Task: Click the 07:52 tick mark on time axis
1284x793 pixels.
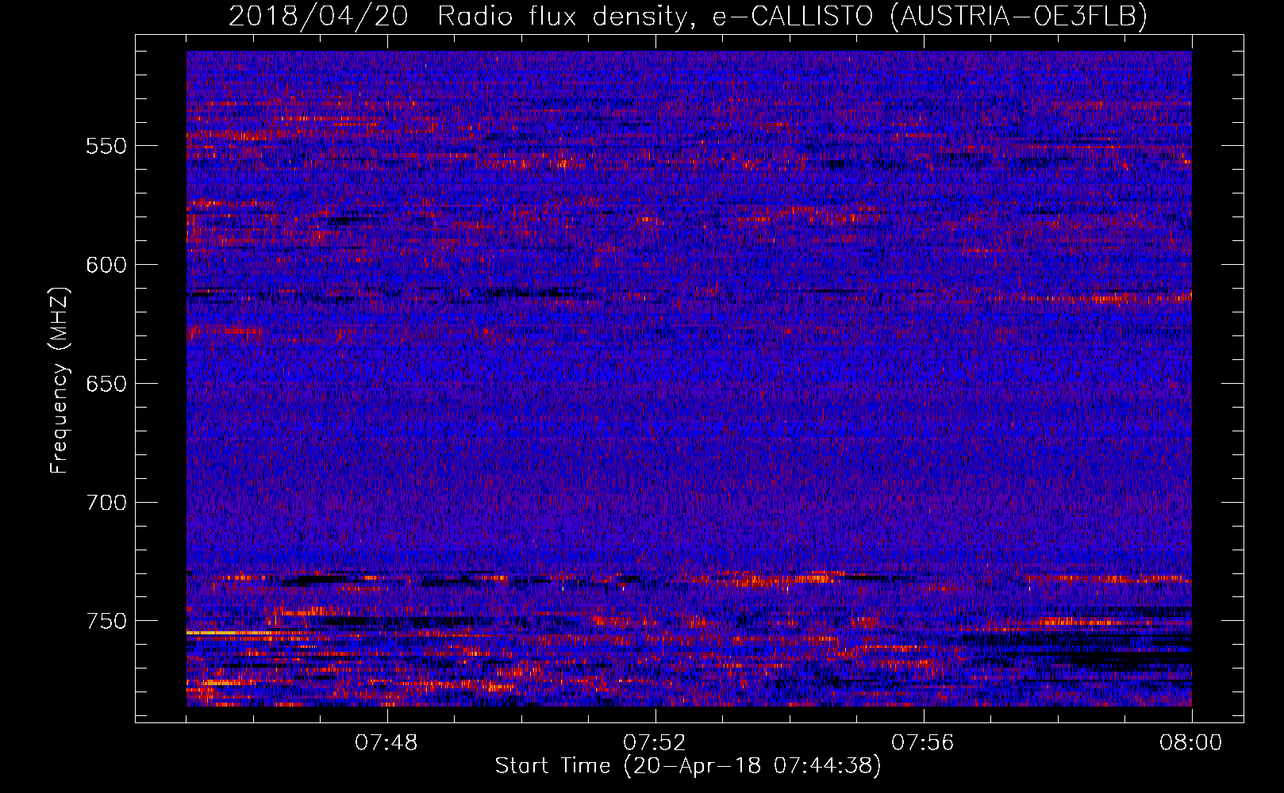Action: 655,716
